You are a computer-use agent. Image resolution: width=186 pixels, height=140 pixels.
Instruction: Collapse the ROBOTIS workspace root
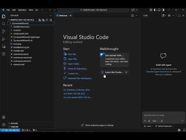tap(9, 20)
